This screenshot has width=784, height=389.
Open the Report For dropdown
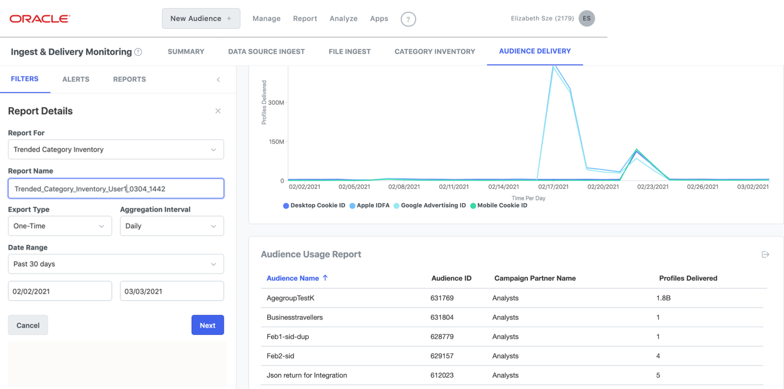[x=116, y=149]
